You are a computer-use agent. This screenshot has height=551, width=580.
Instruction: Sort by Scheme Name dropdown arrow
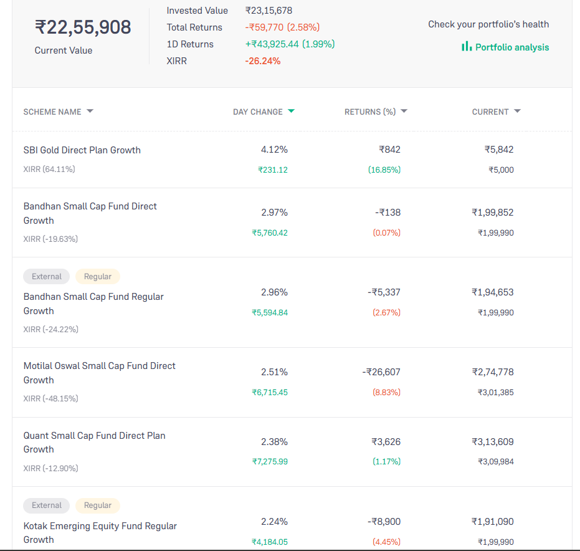pyautogui.click(x=90, y=111)
